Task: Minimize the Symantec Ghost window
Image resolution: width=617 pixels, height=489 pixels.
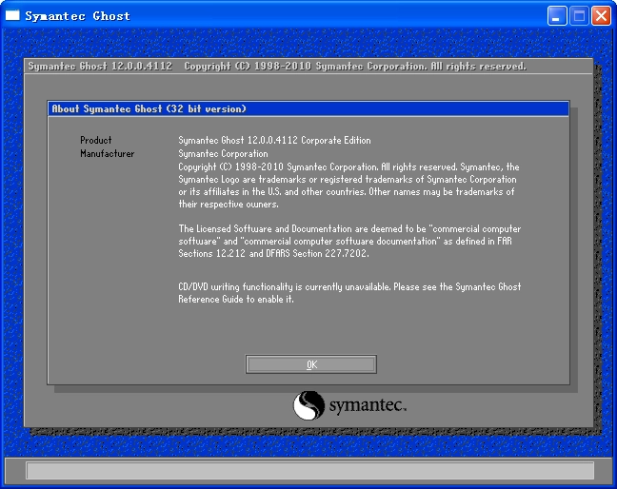Action: 557,16
